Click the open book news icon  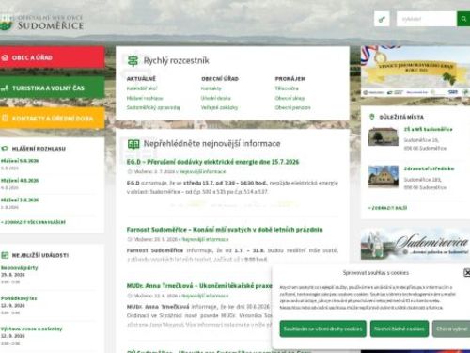click(x=133, y=144)
